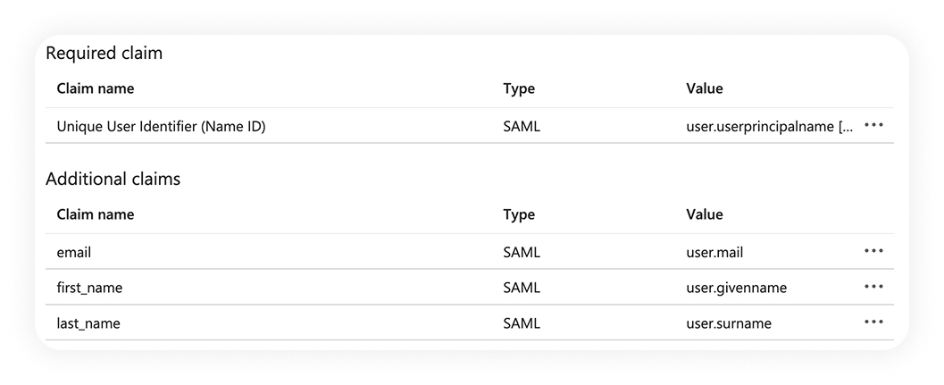Open the ellipsis menu for first_name claim
944x385 pixels.
[873, 288]
